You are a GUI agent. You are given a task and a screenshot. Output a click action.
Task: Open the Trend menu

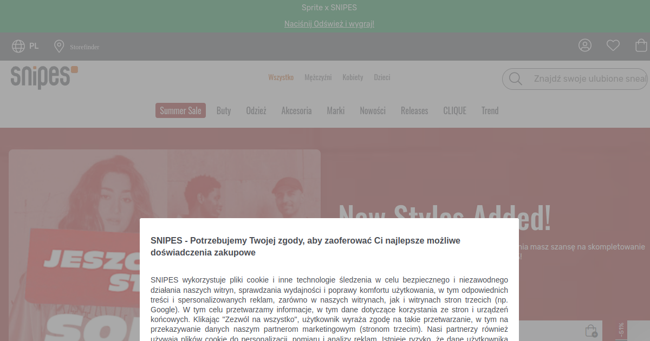[x=490, y=110]
